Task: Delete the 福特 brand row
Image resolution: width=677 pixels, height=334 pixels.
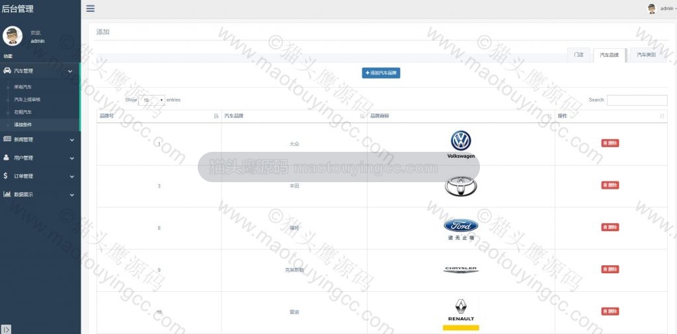Action: point(610,227)
